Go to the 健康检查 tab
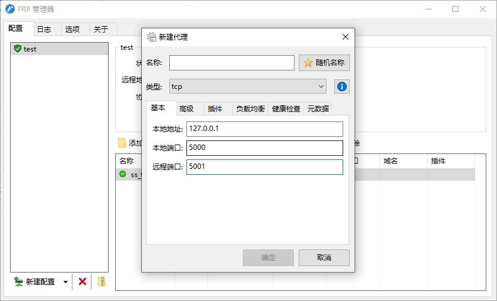497x301 pixels. click(x=286, y=108)
